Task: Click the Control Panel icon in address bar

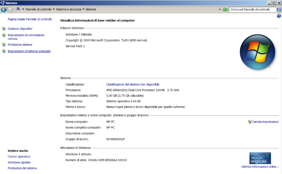Action: click(x=18, y=9)
